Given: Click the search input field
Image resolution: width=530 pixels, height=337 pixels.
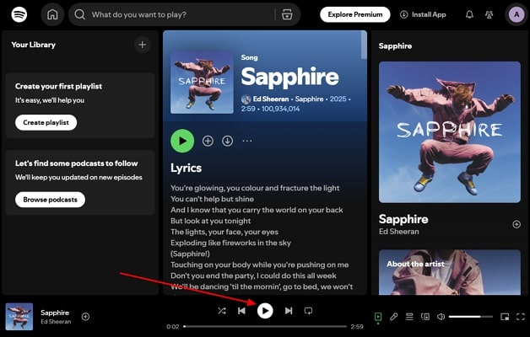Looking at the screenshot, I should point(182,14).
